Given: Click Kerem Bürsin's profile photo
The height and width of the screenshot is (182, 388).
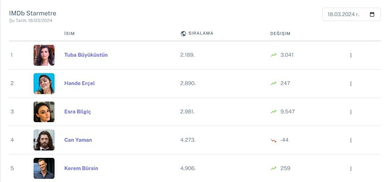Looking at the screenshot, I should (x=44, y=168).
